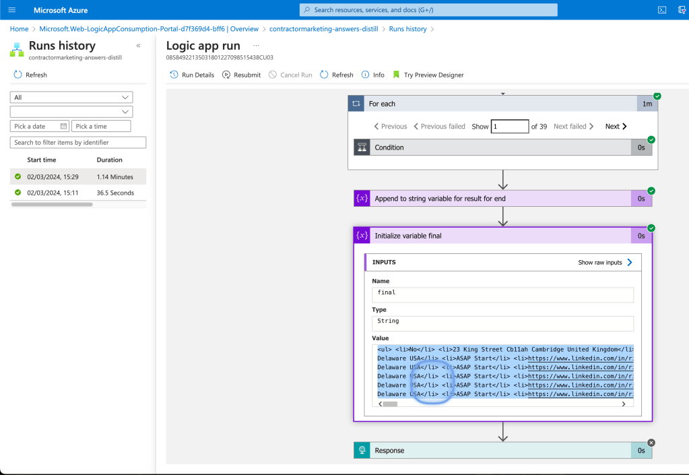The image size is (689, 475).
Task: Click the Initialize variable final icon
Action: (x=362, y=236)
